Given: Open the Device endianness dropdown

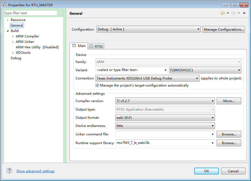Looking at the screenshot, I should [x=165, y=126].
